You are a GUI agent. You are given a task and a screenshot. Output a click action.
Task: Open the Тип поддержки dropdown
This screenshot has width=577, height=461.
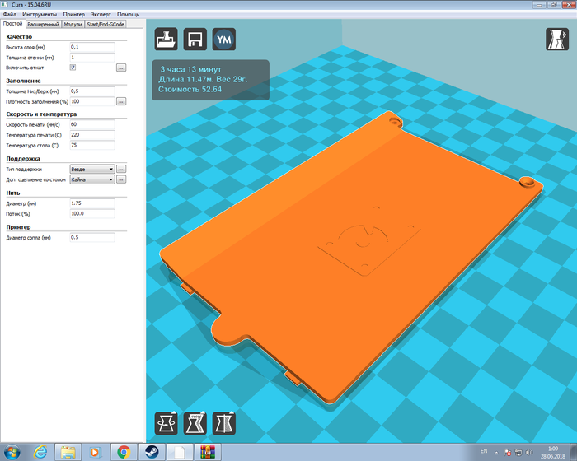point(91,169)
